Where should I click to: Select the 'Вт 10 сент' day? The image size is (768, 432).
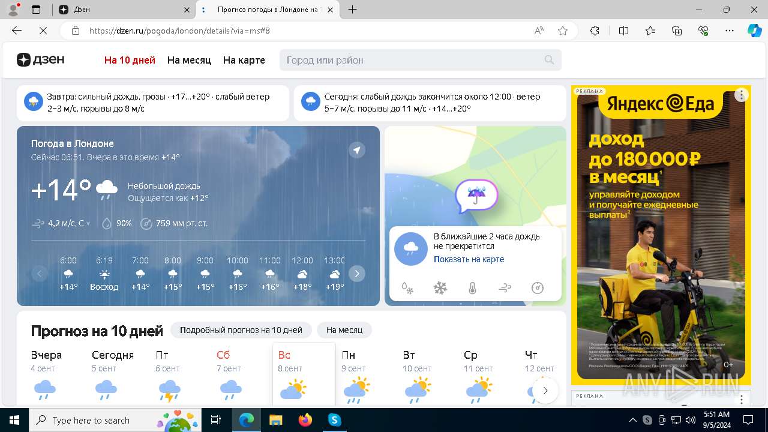point(418,375)
